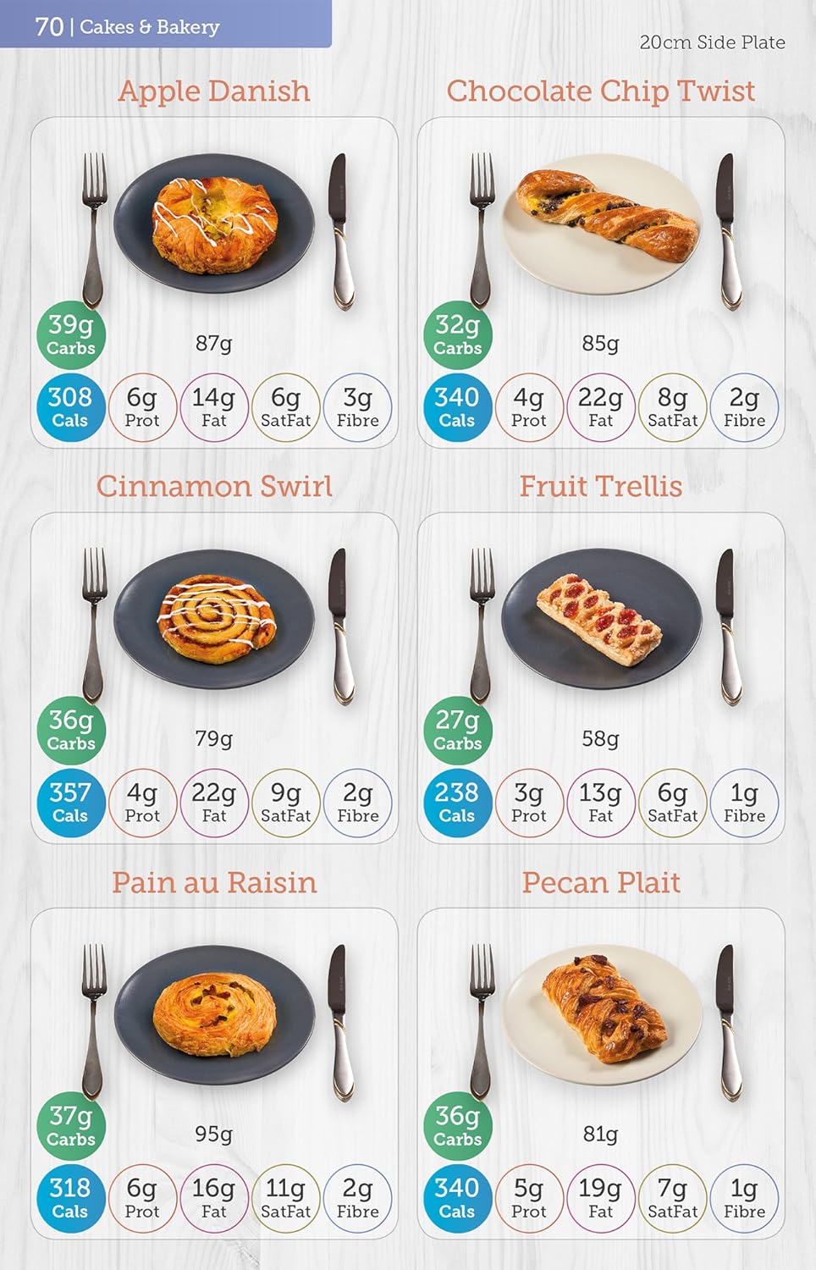The height and width of the screenshot is (1270, 816).
Task: Click Chocolate Chip Twist 4g Prot circle
Action: tap(529, 407)
